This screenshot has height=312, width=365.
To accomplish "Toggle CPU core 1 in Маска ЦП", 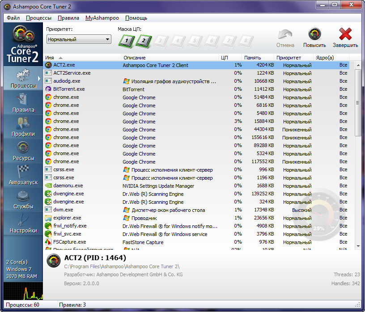I will point(127,41).
